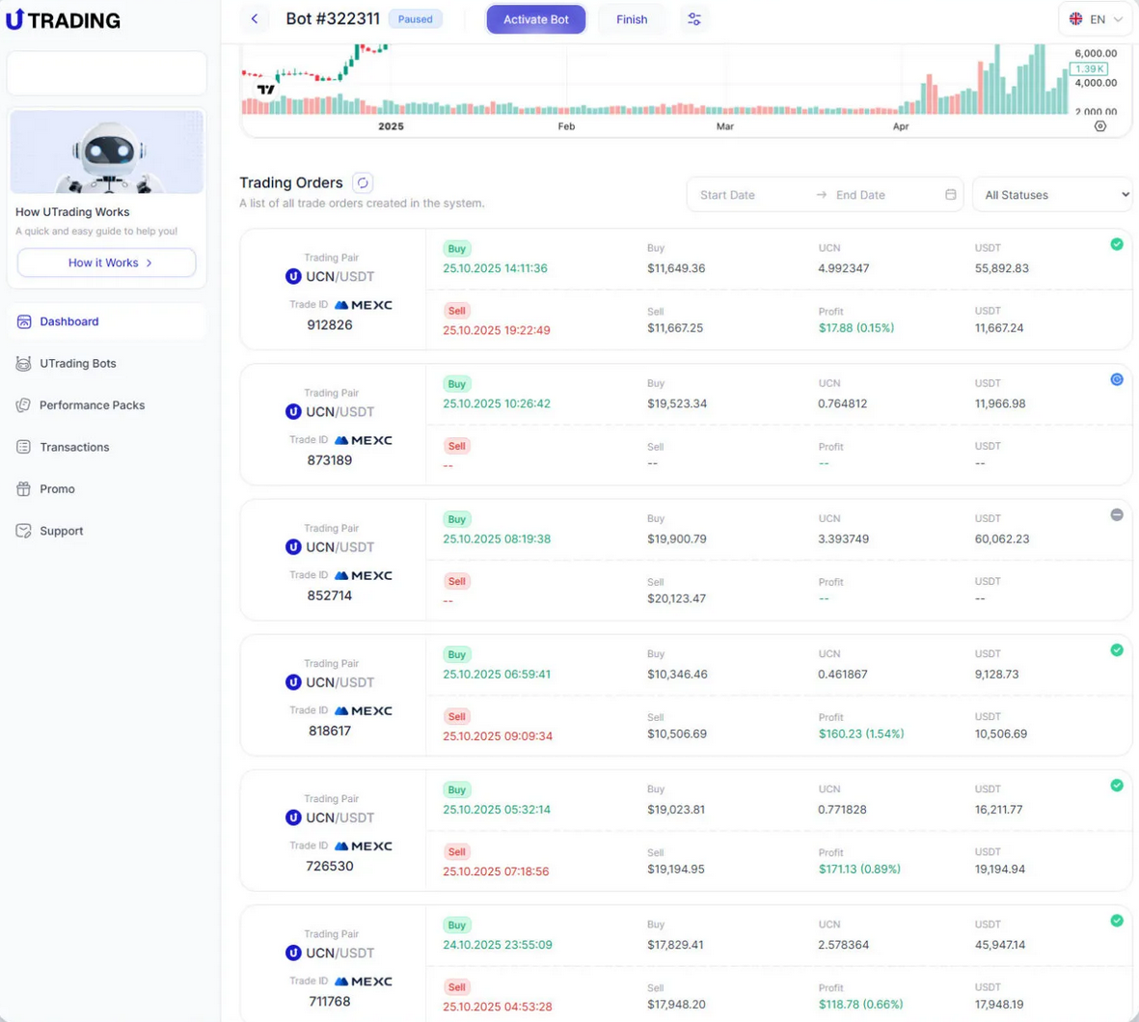Viewport: 1139px width, 1022px height.
Task: Open the calendar icon in date range
Action: [x=950, y=195]
